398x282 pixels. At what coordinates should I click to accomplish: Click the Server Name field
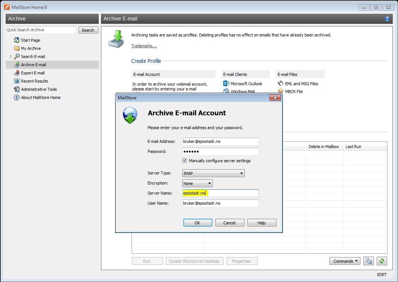pyautogui.click(x=221, y=193)
